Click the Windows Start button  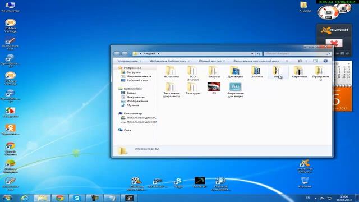pos(7,198)
